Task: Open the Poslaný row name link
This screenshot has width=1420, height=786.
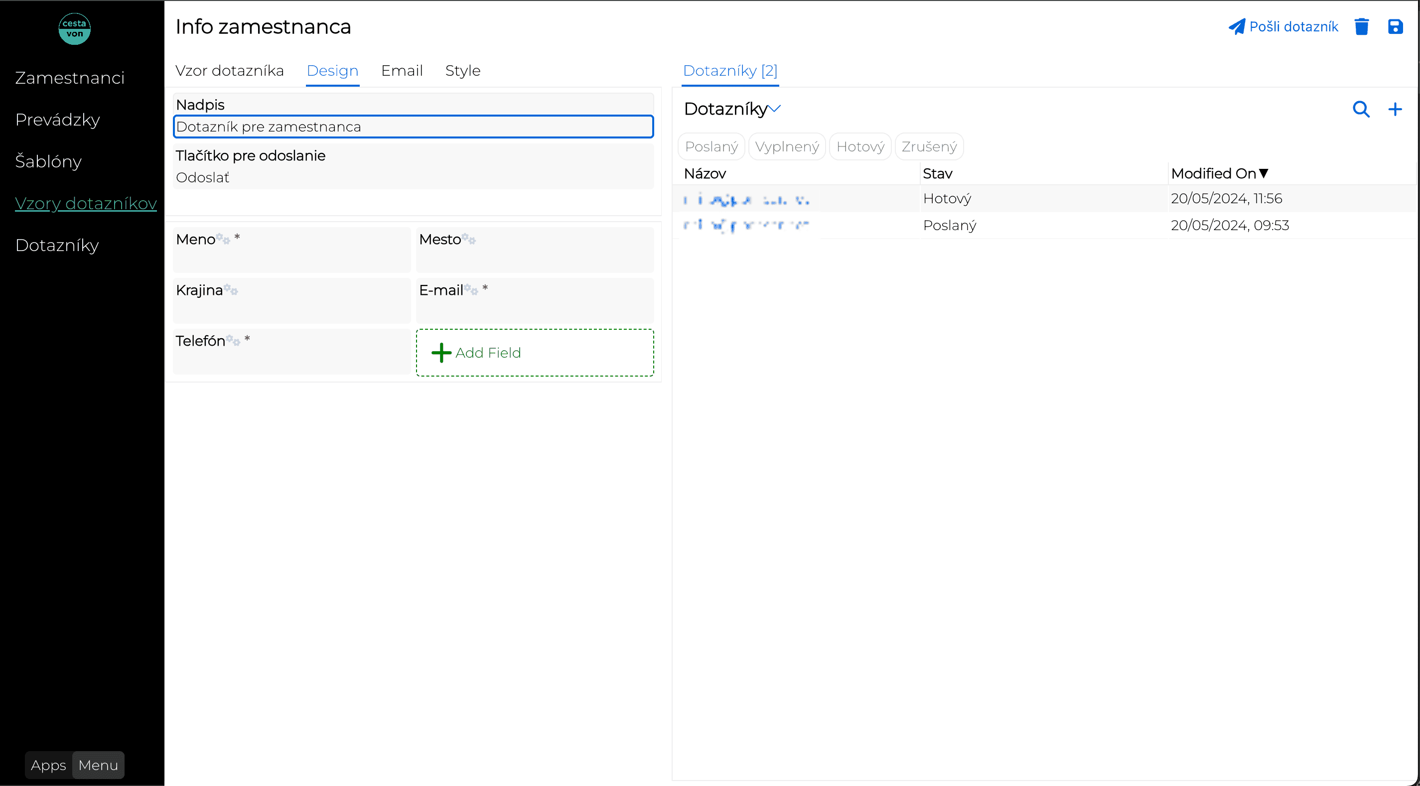Action: pos(745,225)
